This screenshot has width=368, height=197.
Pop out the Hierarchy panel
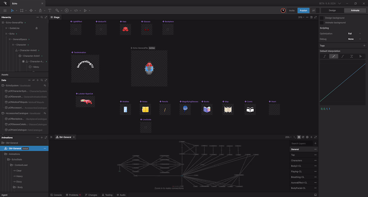[46, 17]
